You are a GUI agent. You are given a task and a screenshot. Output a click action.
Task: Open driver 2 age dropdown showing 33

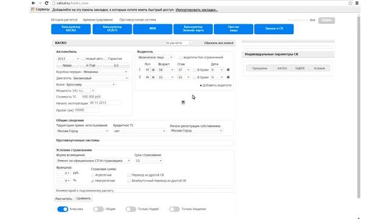click(x=166, y=77)
